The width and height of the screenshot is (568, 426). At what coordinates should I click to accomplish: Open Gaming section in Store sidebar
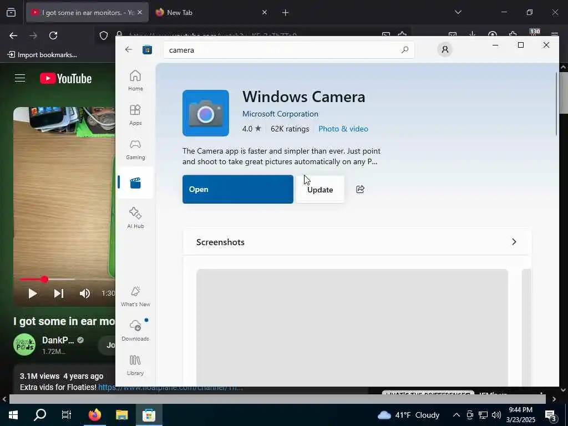pos(135,149)
